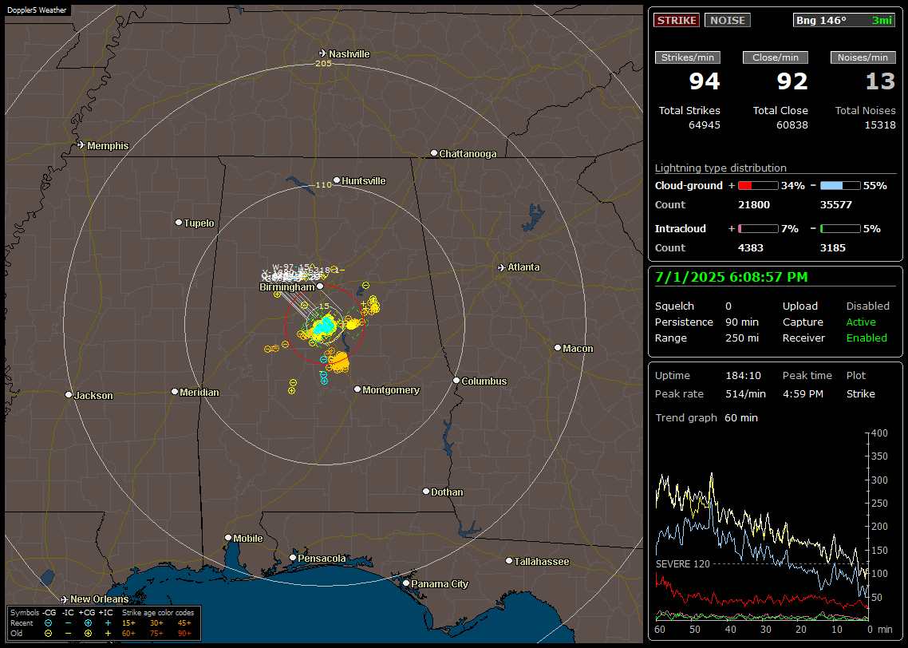Click the New Orleans airport plane icon

point(65,599)
